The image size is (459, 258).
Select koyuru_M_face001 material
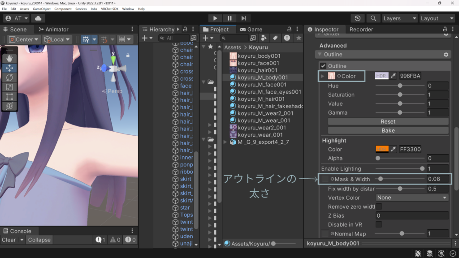coord(262,85)
